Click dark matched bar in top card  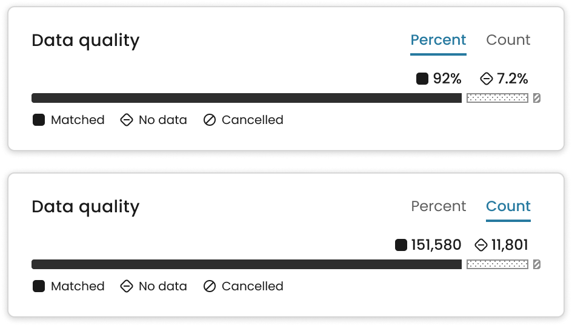click(247, 98)
